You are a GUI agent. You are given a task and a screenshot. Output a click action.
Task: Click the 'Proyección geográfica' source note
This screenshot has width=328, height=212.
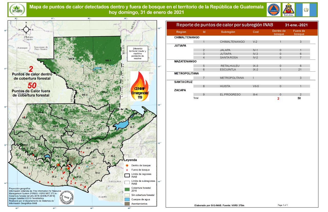coord(19,189)
